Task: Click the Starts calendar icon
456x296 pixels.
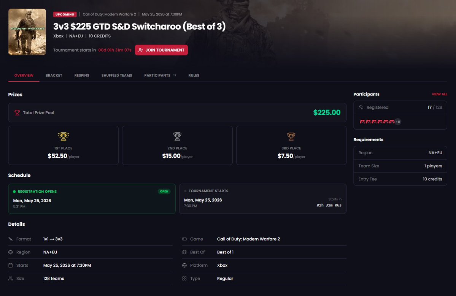Action: click(x=11, y=265)
